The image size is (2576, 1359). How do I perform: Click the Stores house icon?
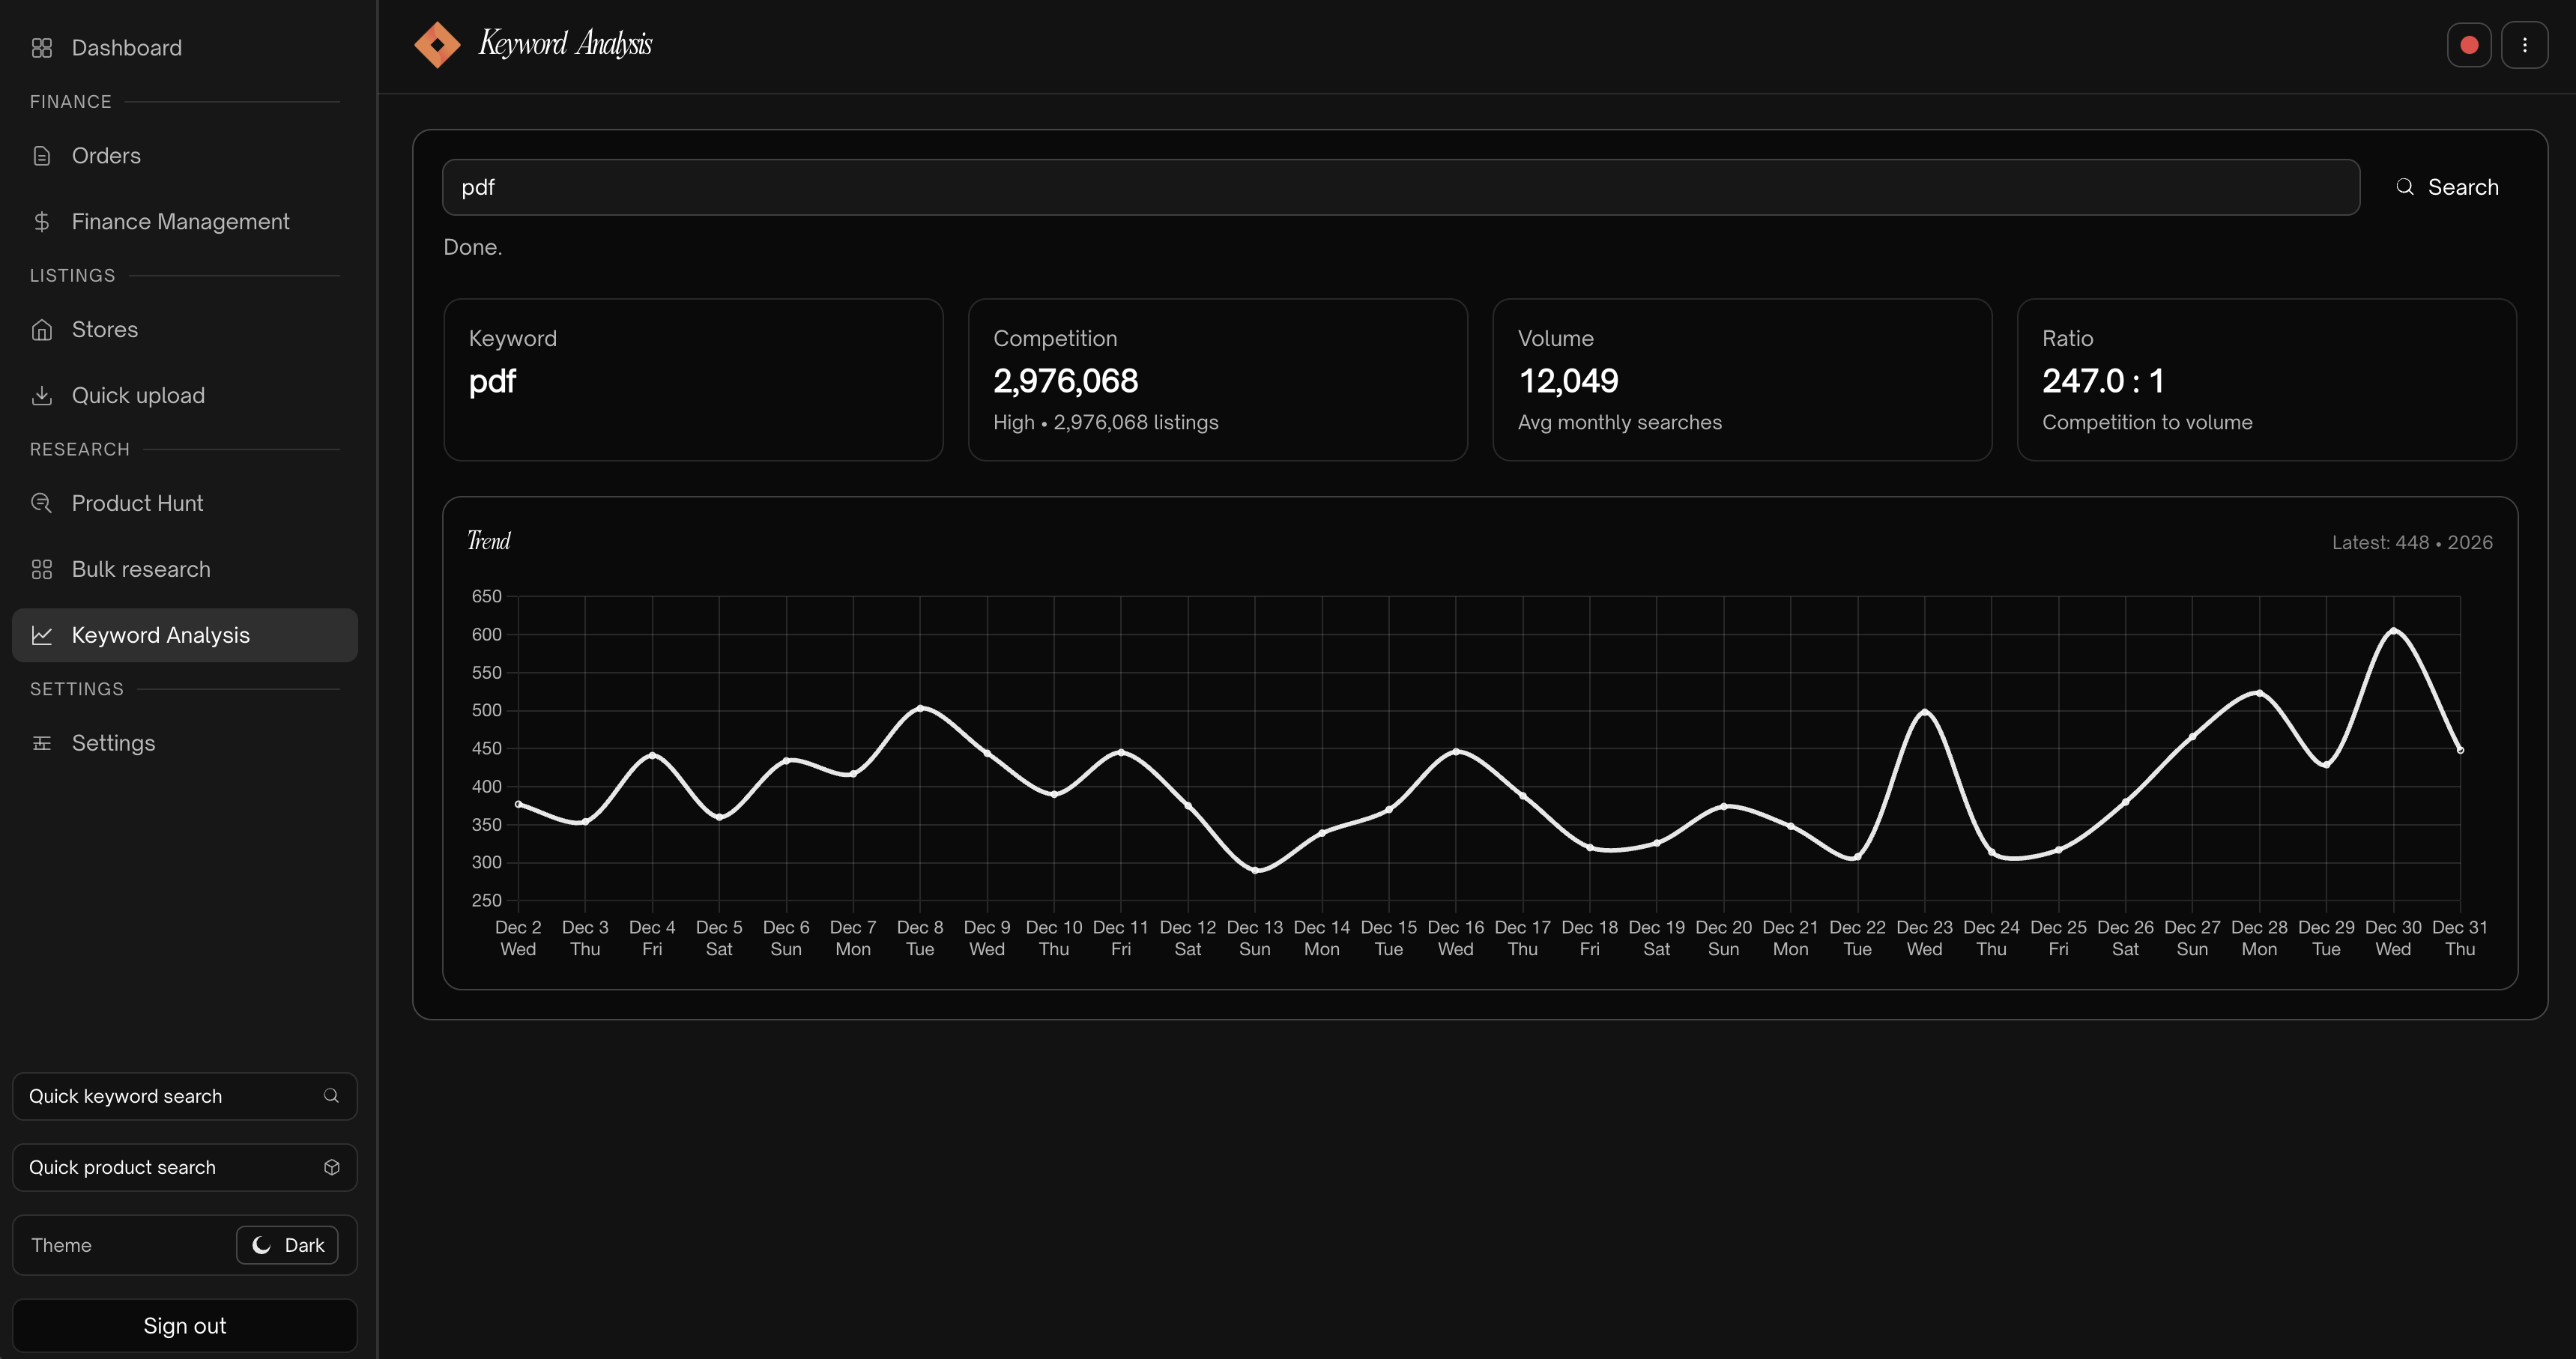42,330
